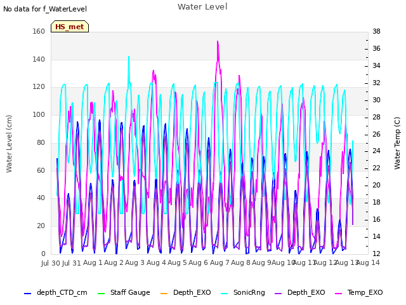The width and height of the screenshot is (406, 305).
Task: Click the 12 right axis tick label
Action: (x=376, y=254)
